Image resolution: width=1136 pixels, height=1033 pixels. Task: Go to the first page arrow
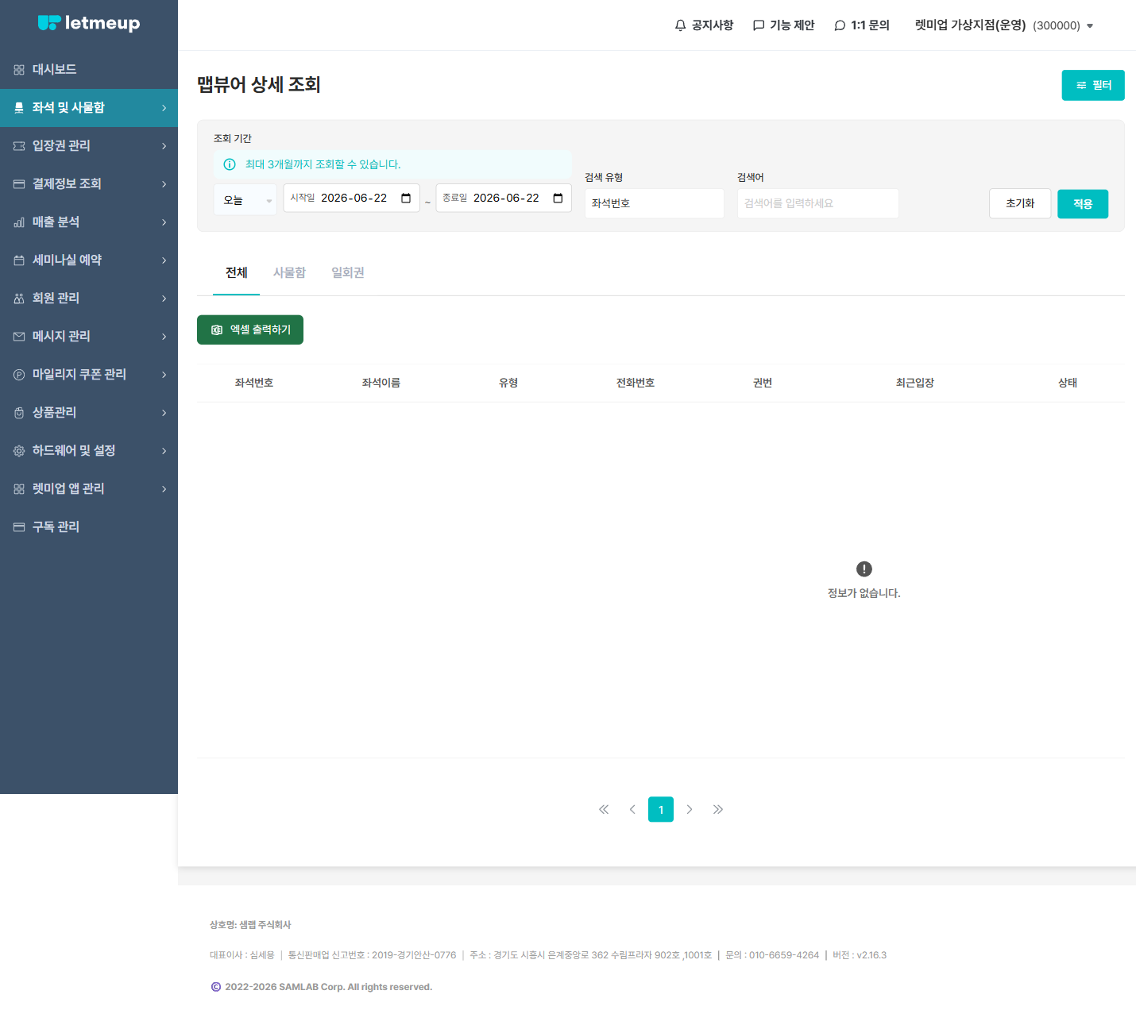(x=604, y=809)
